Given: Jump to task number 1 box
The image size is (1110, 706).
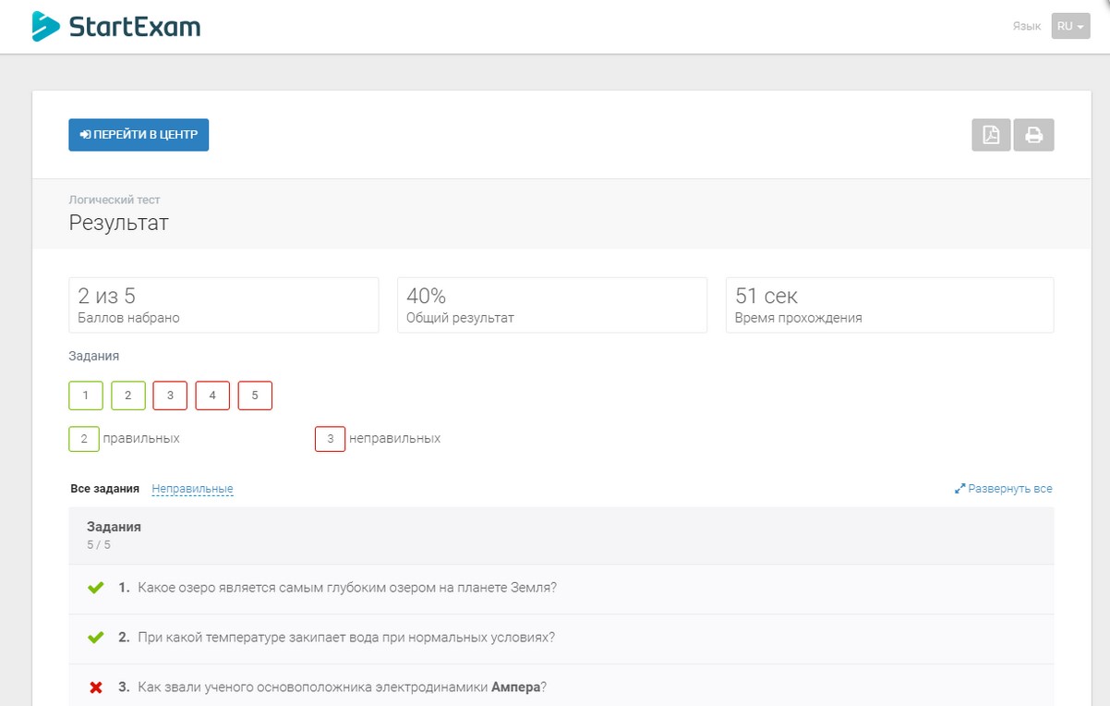Looking at the screenshot, I should 86,396.
